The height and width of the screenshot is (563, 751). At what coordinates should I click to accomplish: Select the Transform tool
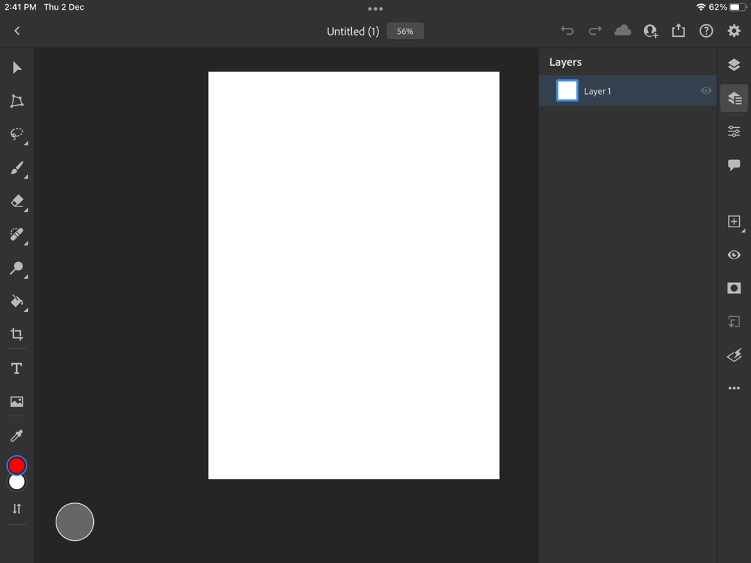point(17,101)
